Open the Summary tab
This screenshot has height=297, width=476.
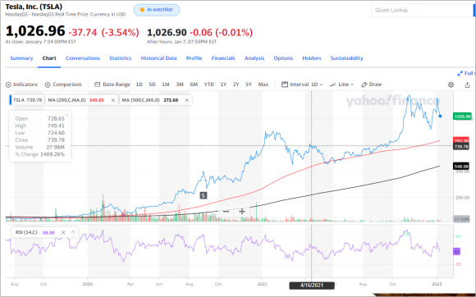coord(21,58)
